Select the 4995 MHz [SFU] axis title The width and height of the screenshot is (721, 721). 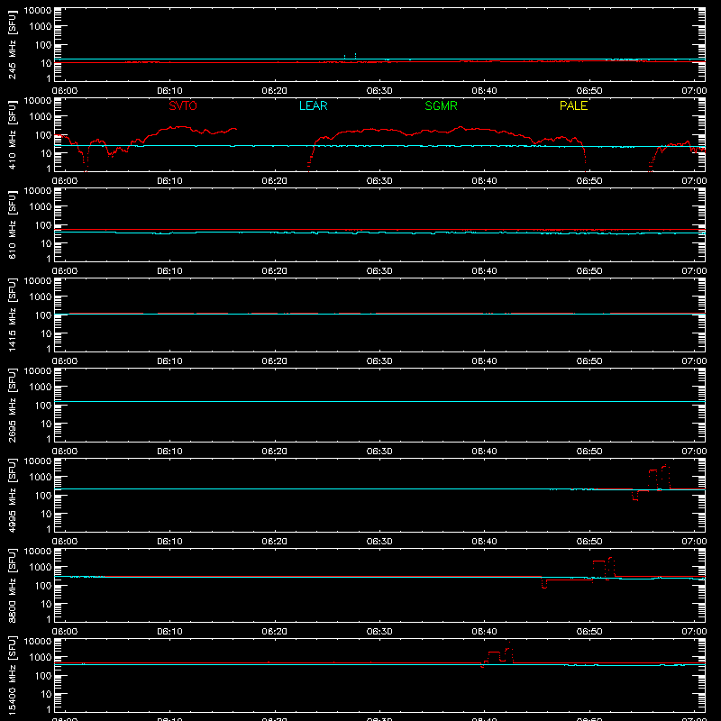coord(12,495)
